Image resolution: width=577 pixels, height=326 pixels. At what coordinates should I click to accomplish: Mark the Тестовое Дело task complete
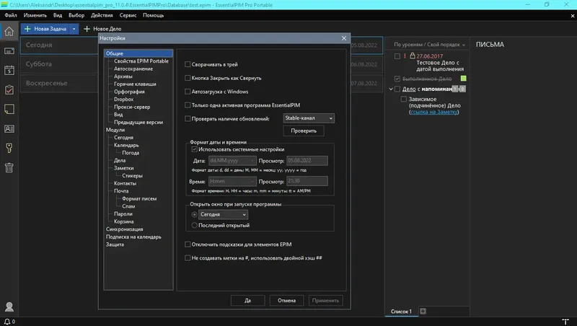[397, 56]
